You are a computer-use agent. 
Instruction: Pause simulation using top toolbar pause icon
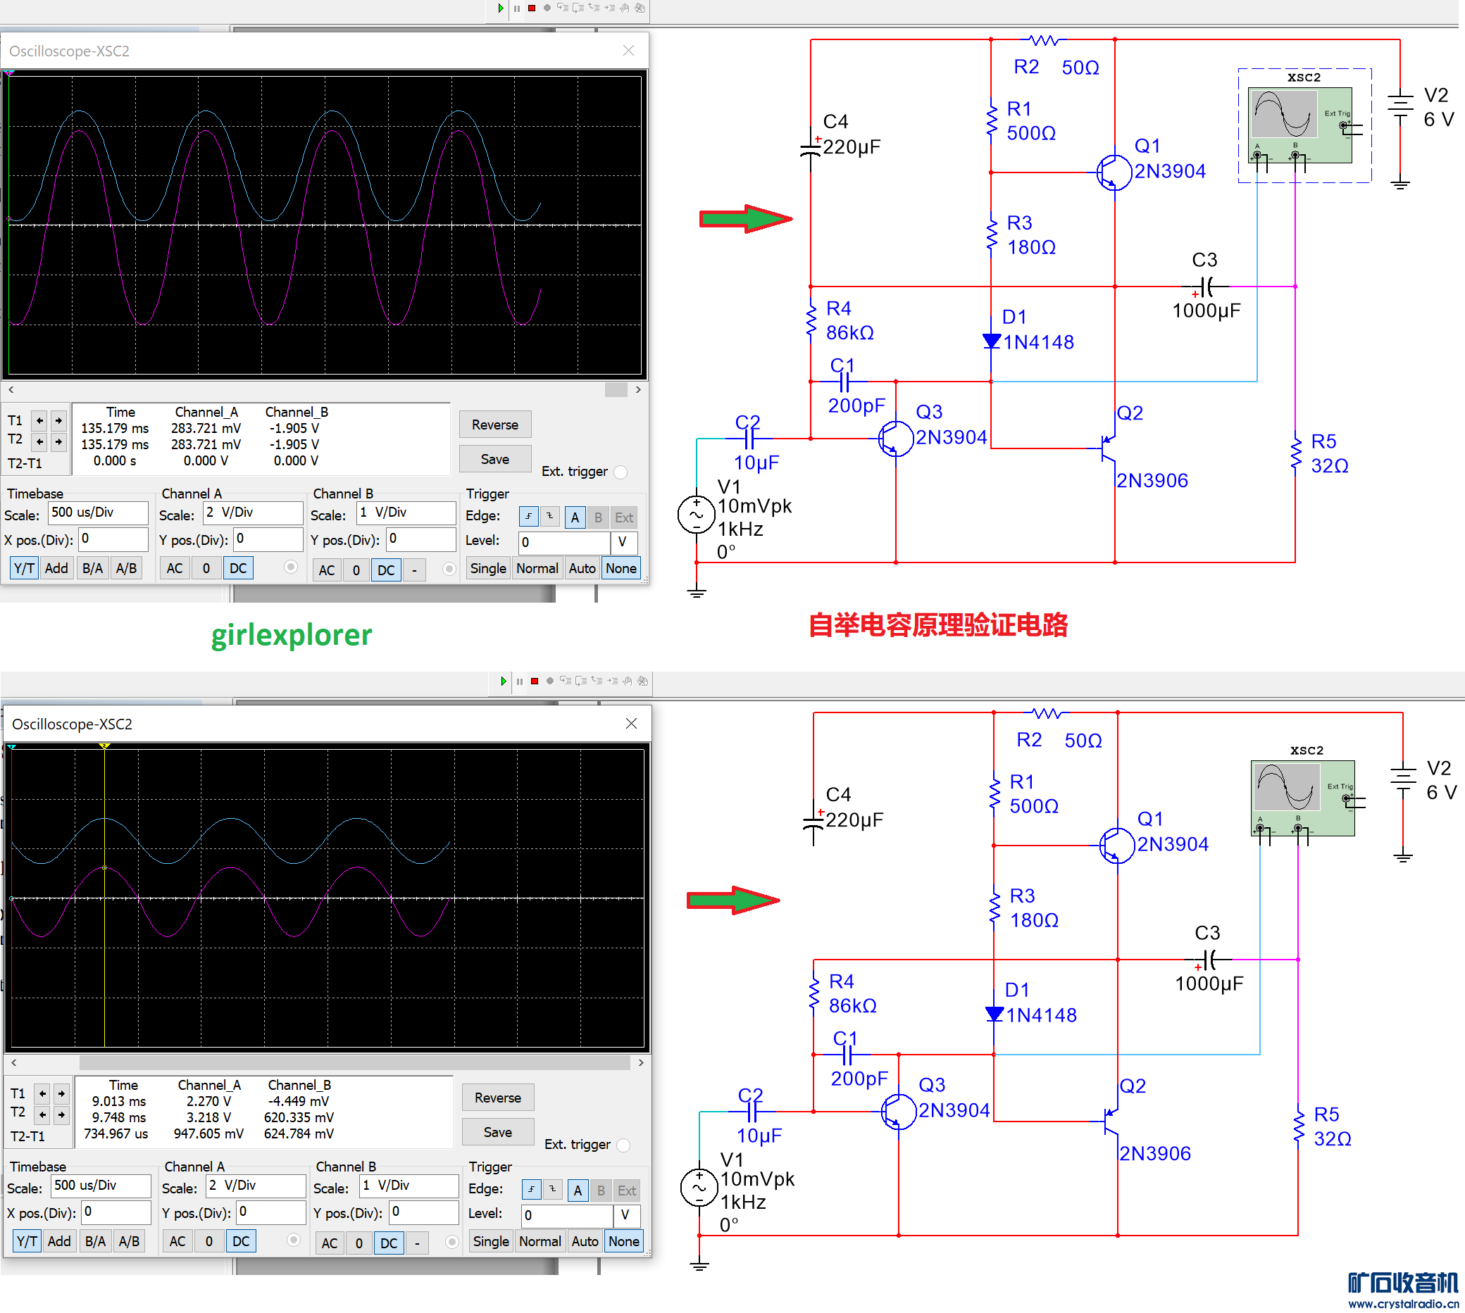tap(517, 8)
